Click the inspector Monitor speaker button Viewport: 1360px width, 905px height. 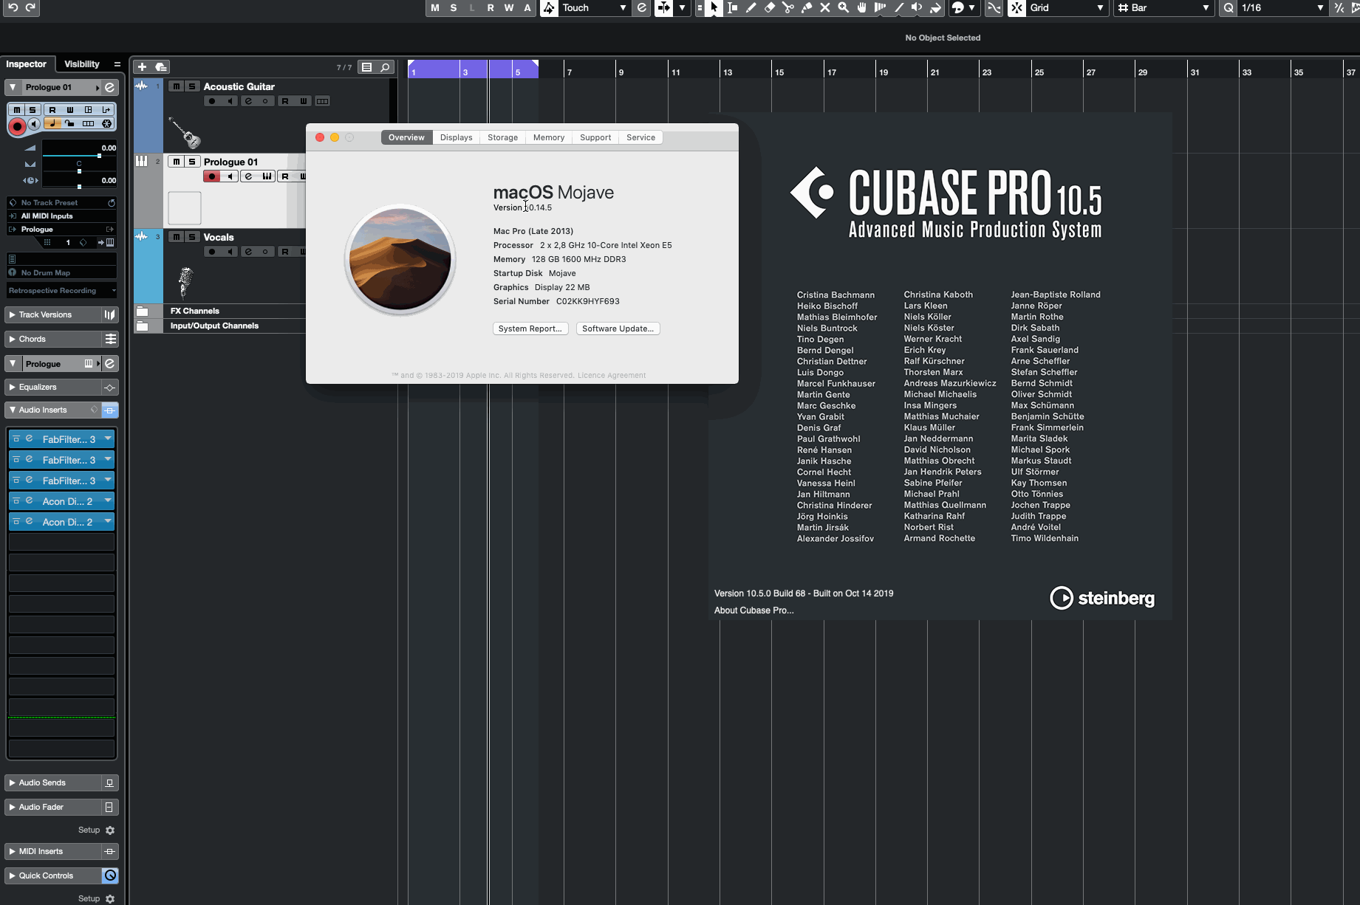click(34, 123)
